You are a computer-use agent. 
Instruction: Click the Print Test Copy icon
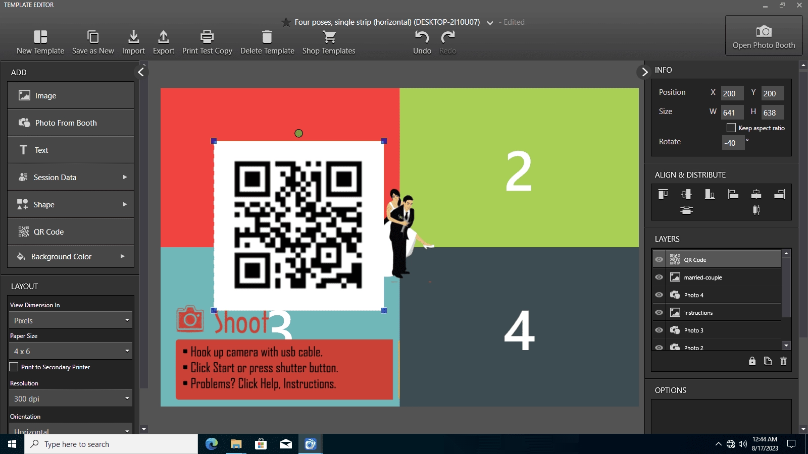click(x=207, y=37)
